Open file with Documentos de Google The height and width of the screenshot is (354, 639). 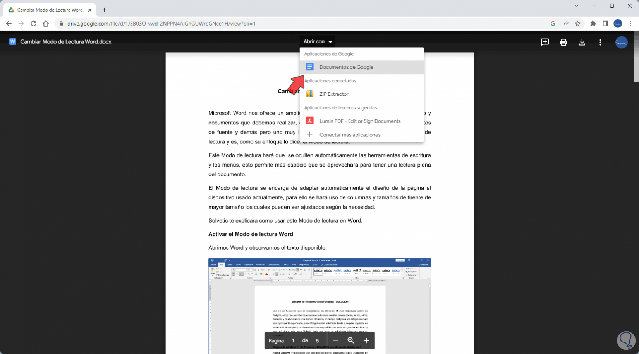(x=361, y=67)
